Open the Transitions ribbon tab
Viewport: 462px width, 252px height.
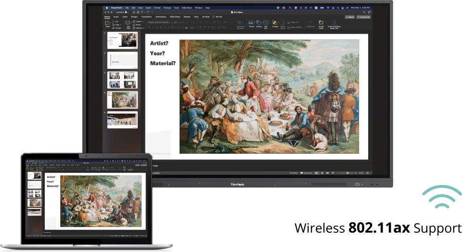[146, 16]
